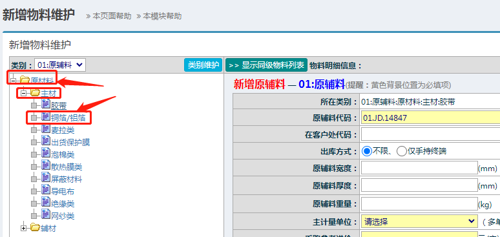Expand the 辅材 tree node
The width and height of the screenshot is (500, 237).
tap(23, 228)
